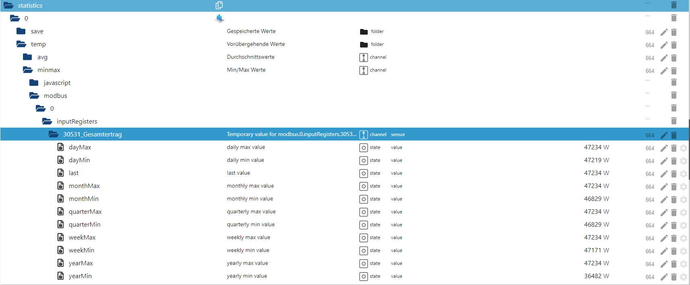Open custom settings gear for quarterMax
This screenshot has height=285, width=690.
pos(684,213)
